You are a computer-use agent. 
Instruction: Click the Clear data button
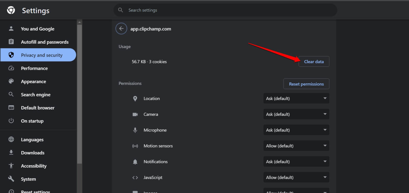point(314,61)
